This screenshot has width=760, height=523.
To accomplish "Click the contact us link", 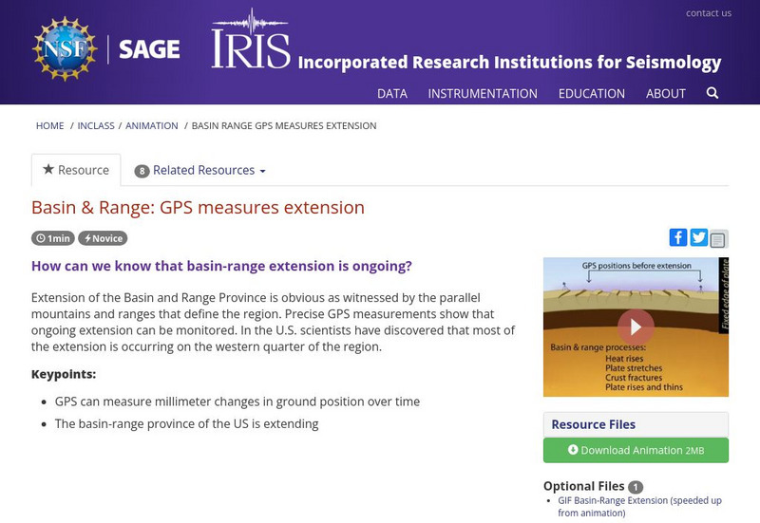I will click(708, 13).
